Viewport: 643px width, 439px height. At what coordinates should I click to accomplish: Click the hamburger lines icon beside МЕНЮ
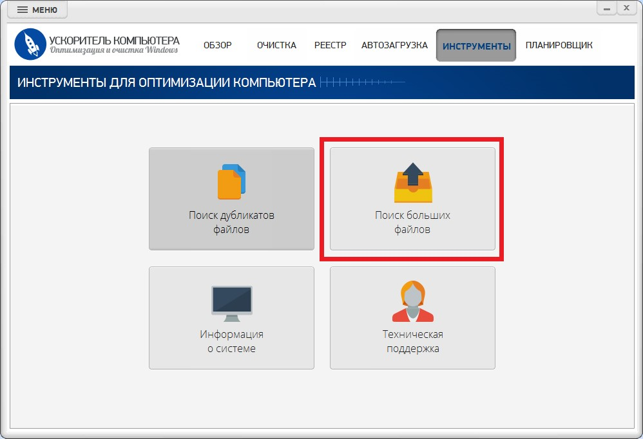23,10
